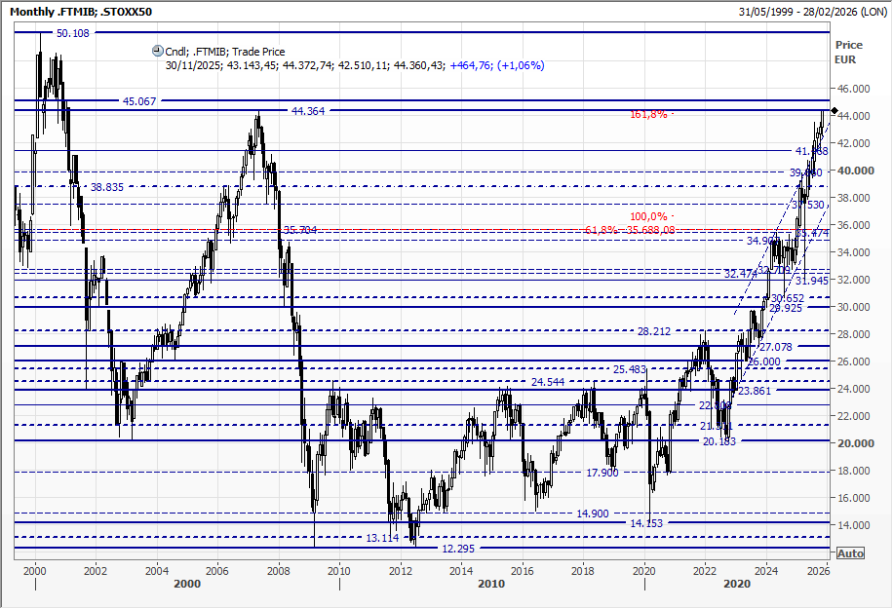
Task: Click the 38.835 dash-dot line label
Action: [106, 186]
